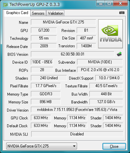Minimize the GPU-Z window
The width and height of the screenshot is (130, 153).
(x=101, y=4)
